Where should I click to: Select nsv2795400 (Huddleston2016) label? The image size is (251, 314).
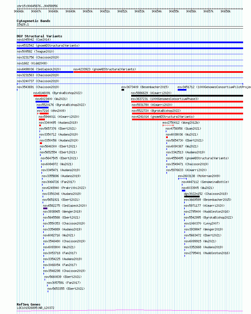pyautogui.click(x=207, y=211)
